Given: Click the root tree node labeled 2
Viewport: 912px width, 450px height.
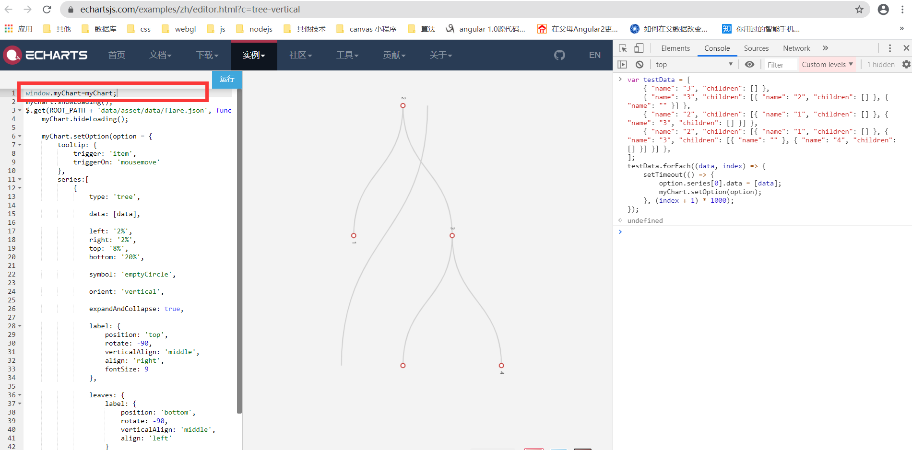Looking at the screenshot, I should point(403,105).
